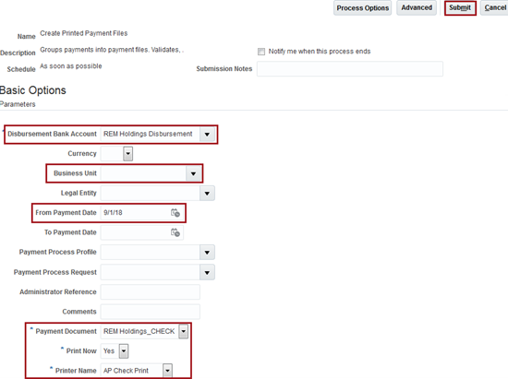Open the From Payment Date calendar picker

click(x=175, y=213)
